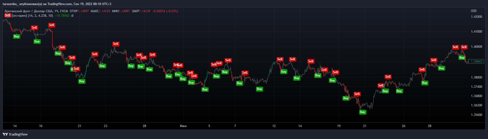The height and width of the screenshot is (139, 488).
Task: Click the indicator parameters '(14, 2, 4.238, 10)'
Action: 40,16
